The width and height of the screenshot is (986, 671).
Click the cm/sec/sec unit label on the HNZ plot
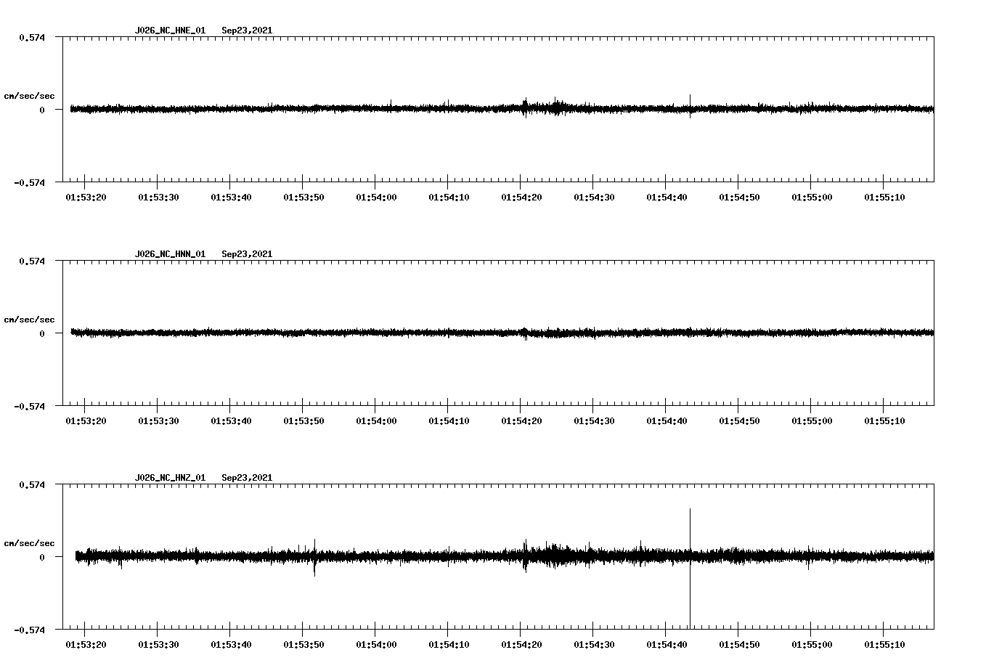click(x=29, y=543)
